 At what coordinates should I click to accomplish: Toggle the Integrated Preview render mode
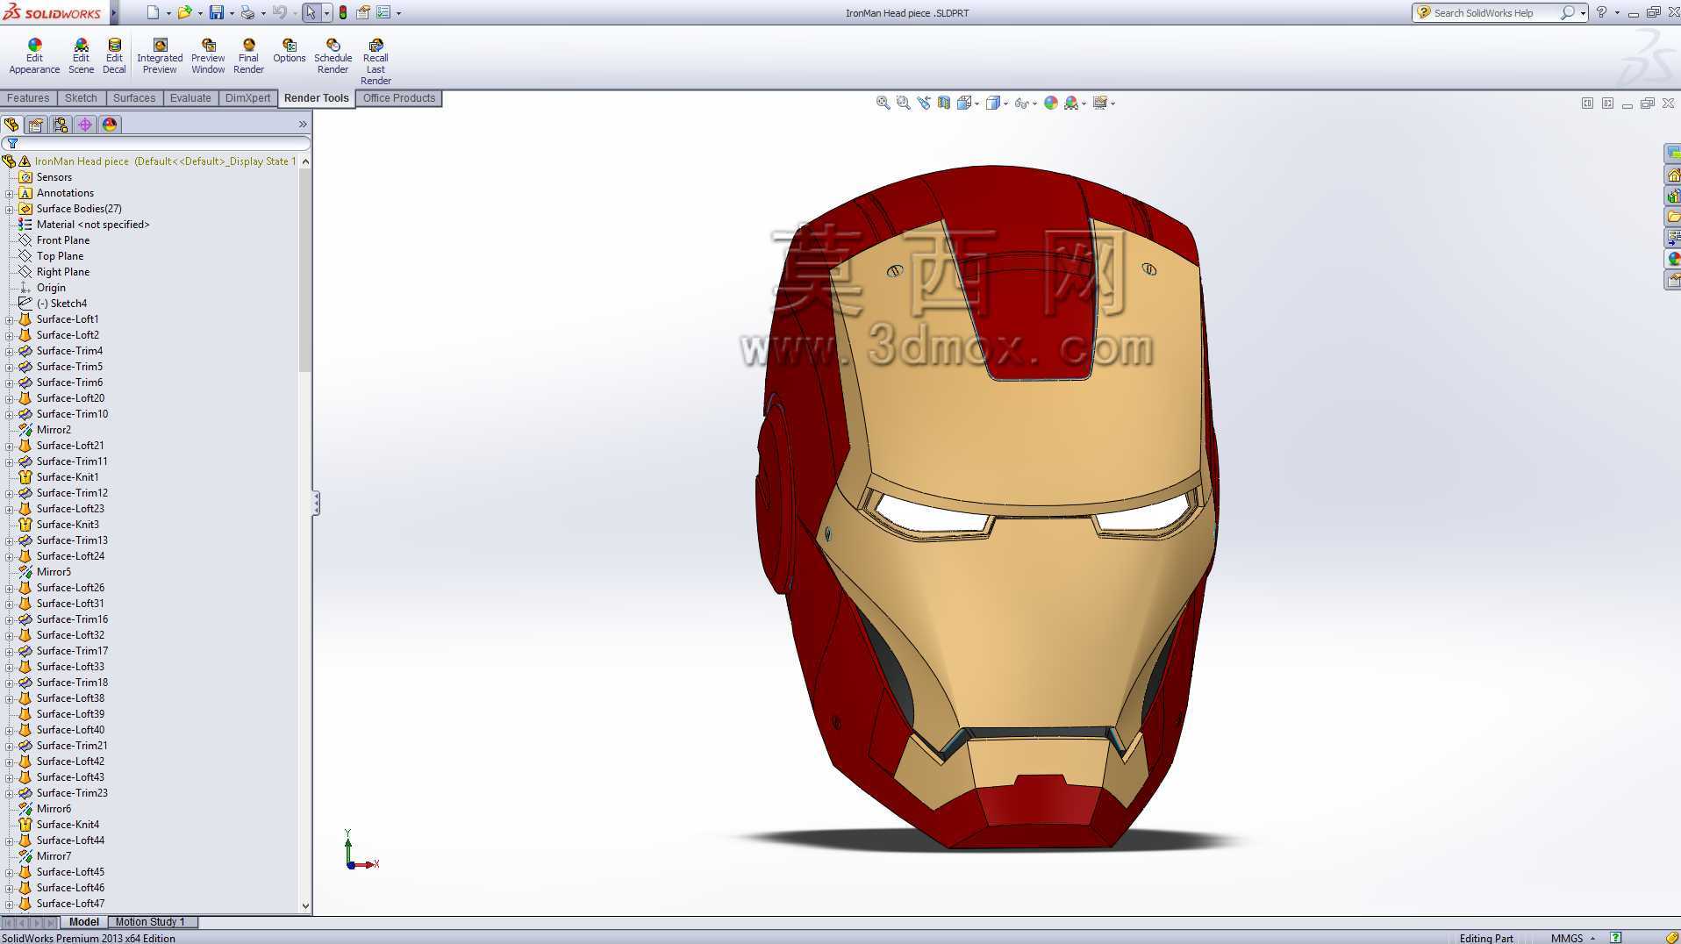(x=160, y=56)
